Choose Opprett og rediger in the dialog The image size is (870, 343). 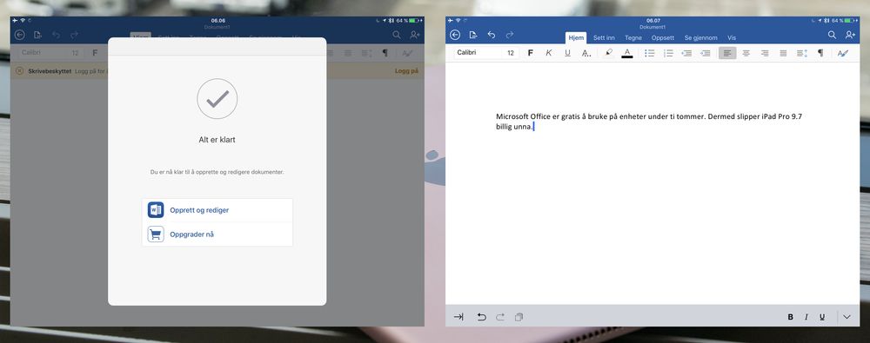click(217, 210)
